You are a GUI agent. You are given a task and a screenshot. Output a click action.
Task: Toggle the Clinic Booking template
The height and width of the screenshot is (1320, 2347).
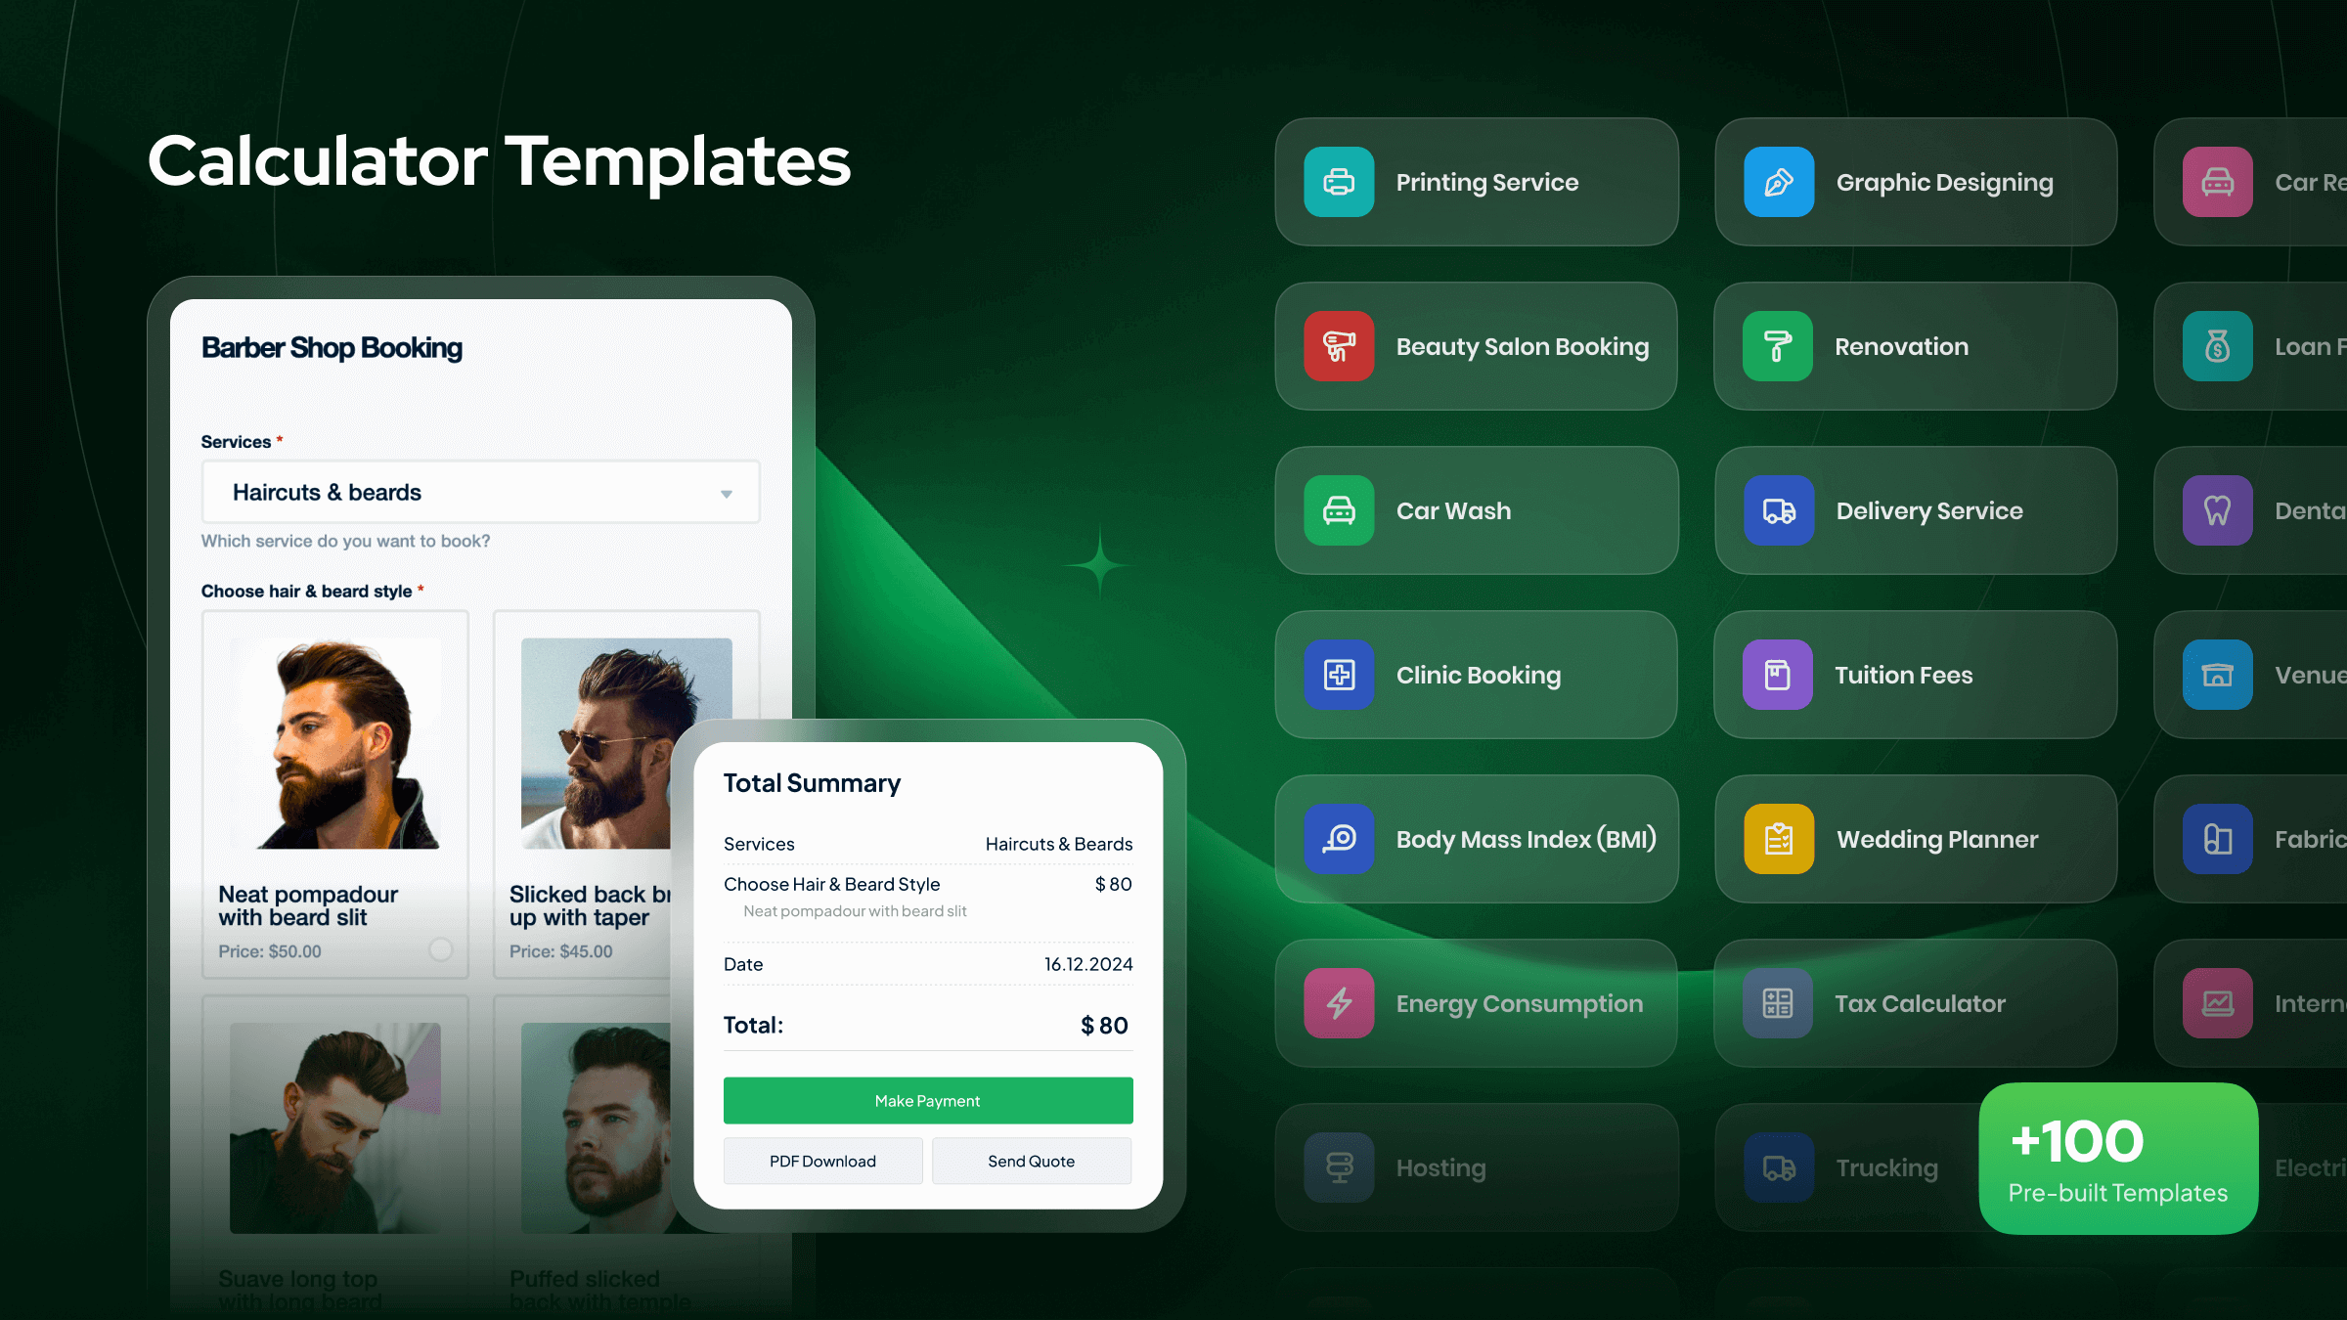(1475, 676)
